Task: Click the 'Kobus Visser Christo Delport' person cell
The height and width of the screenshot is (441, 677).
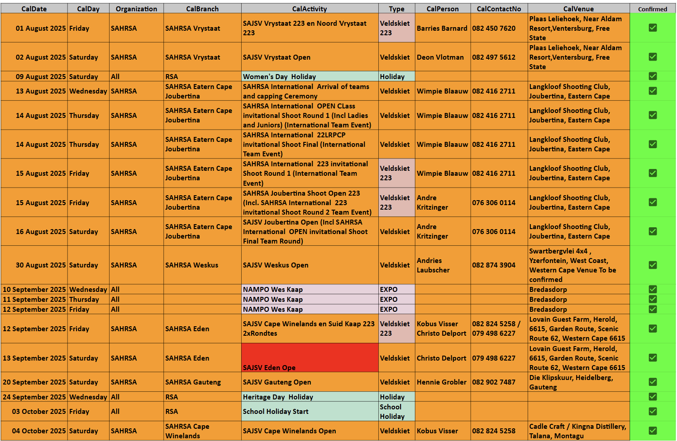Action: (x=443, y=328)
